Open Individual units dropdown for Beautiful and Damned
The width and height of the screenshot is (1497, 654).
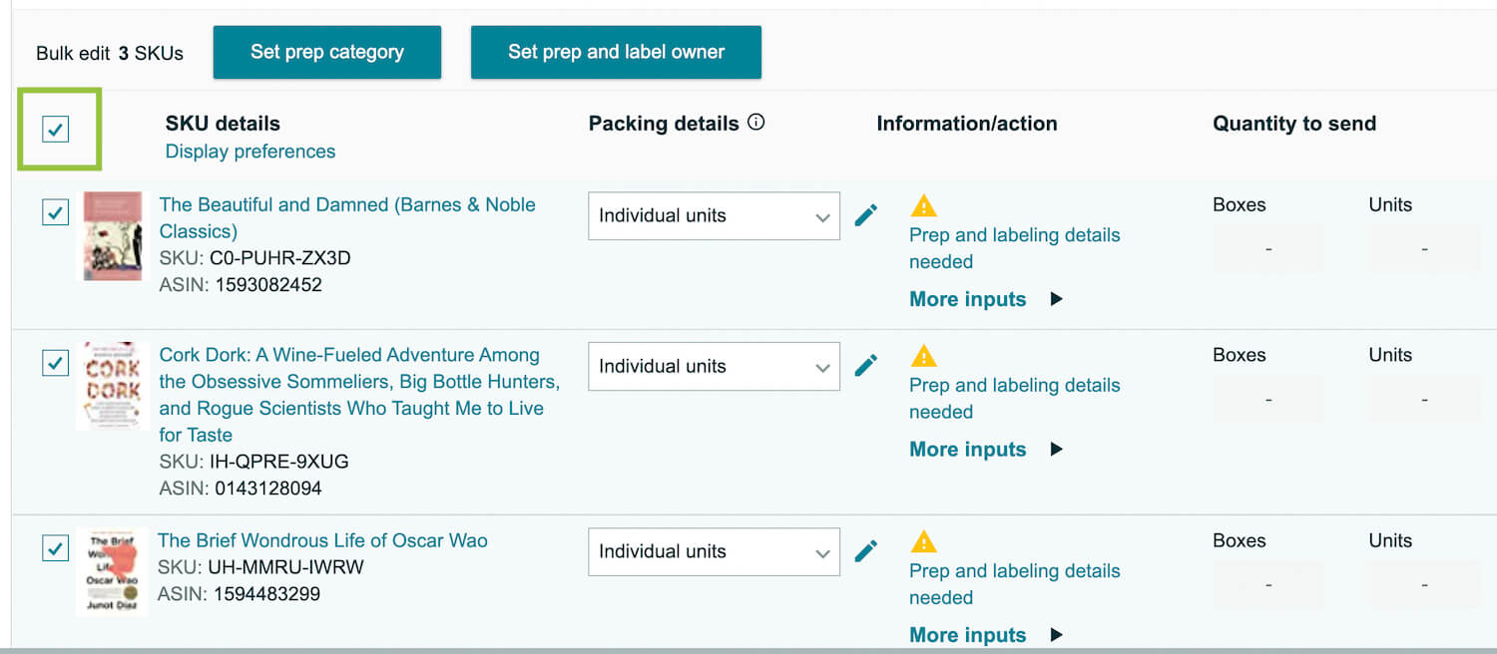714,215
